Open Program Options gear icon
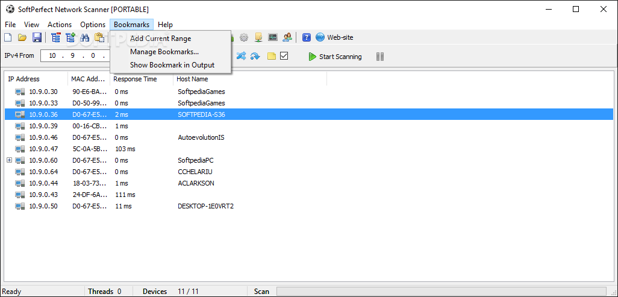 (244, 37)
